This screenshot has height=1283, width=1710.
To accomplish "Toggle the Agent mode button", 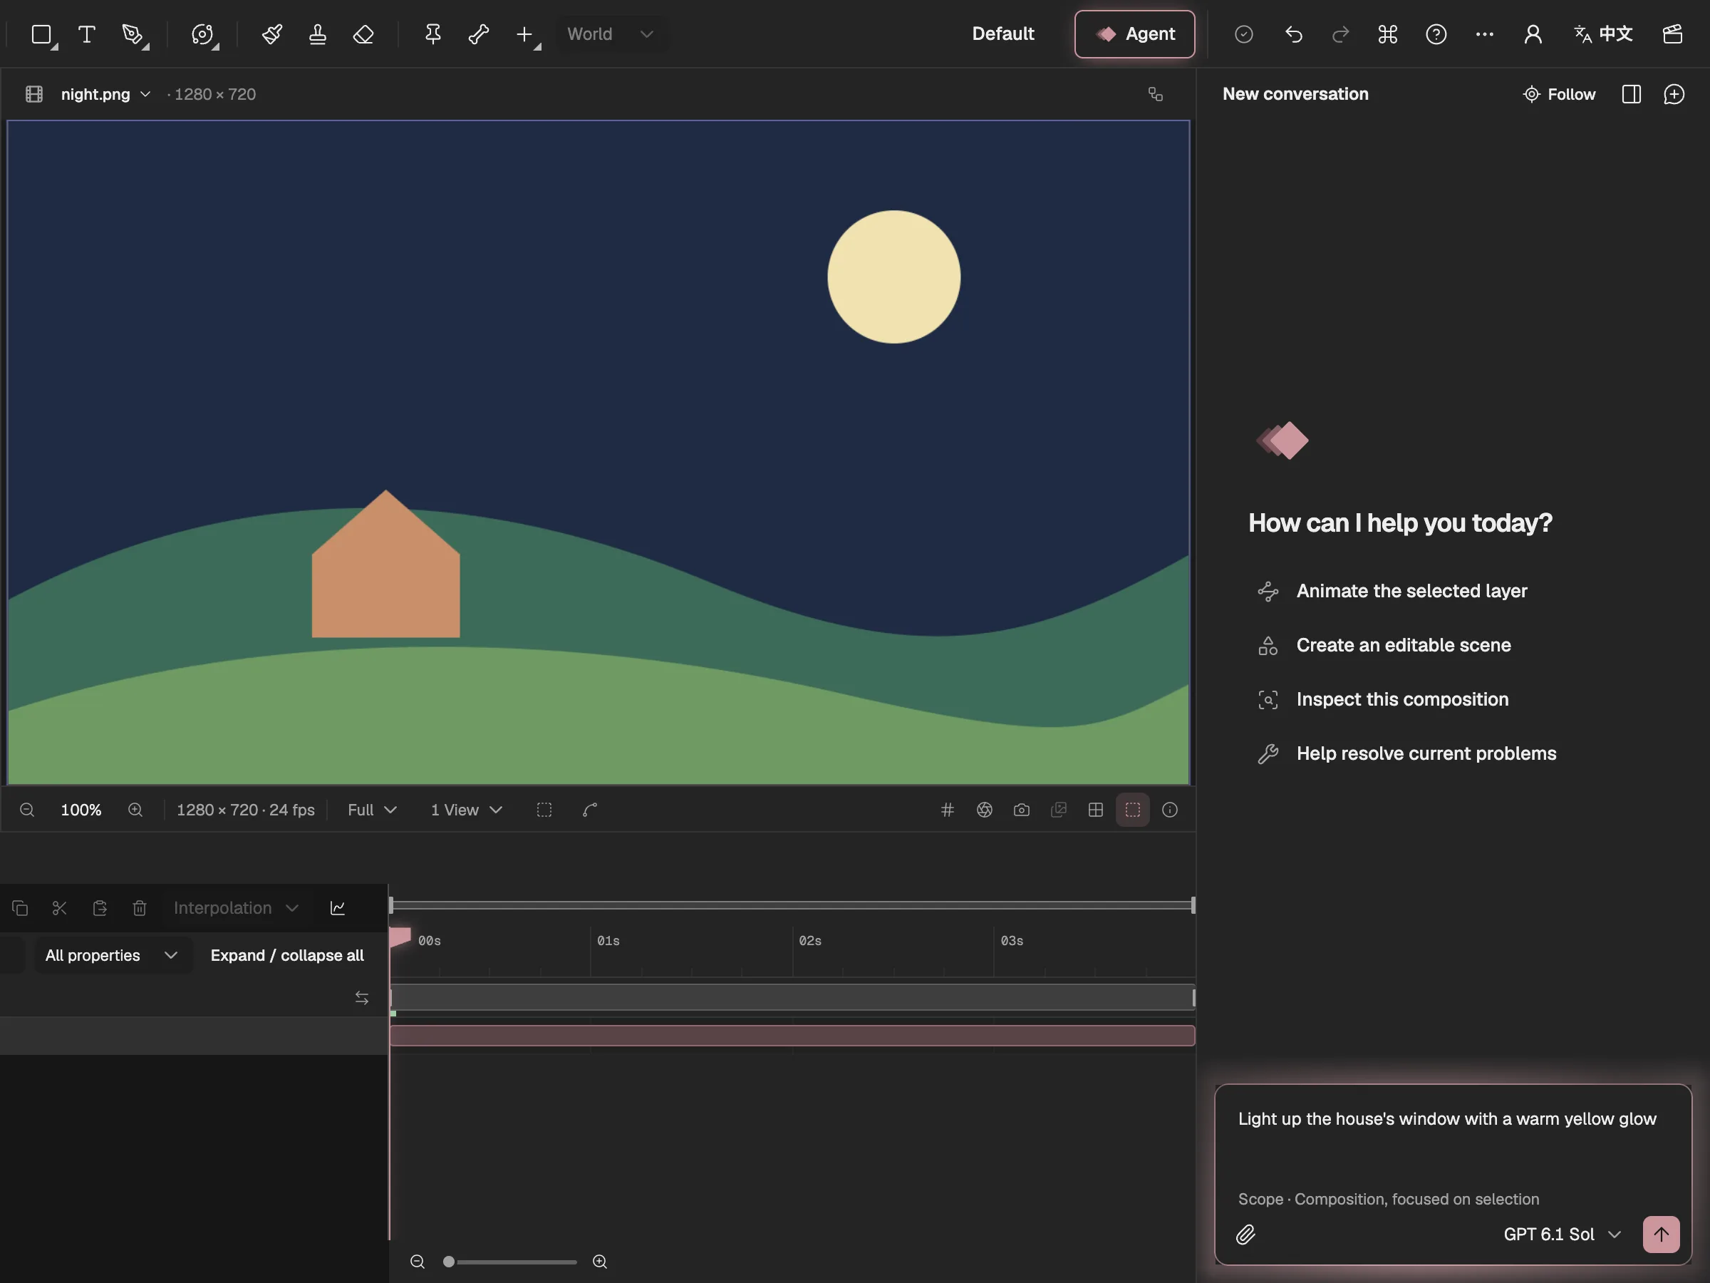I will click(x=1134, y=34).
